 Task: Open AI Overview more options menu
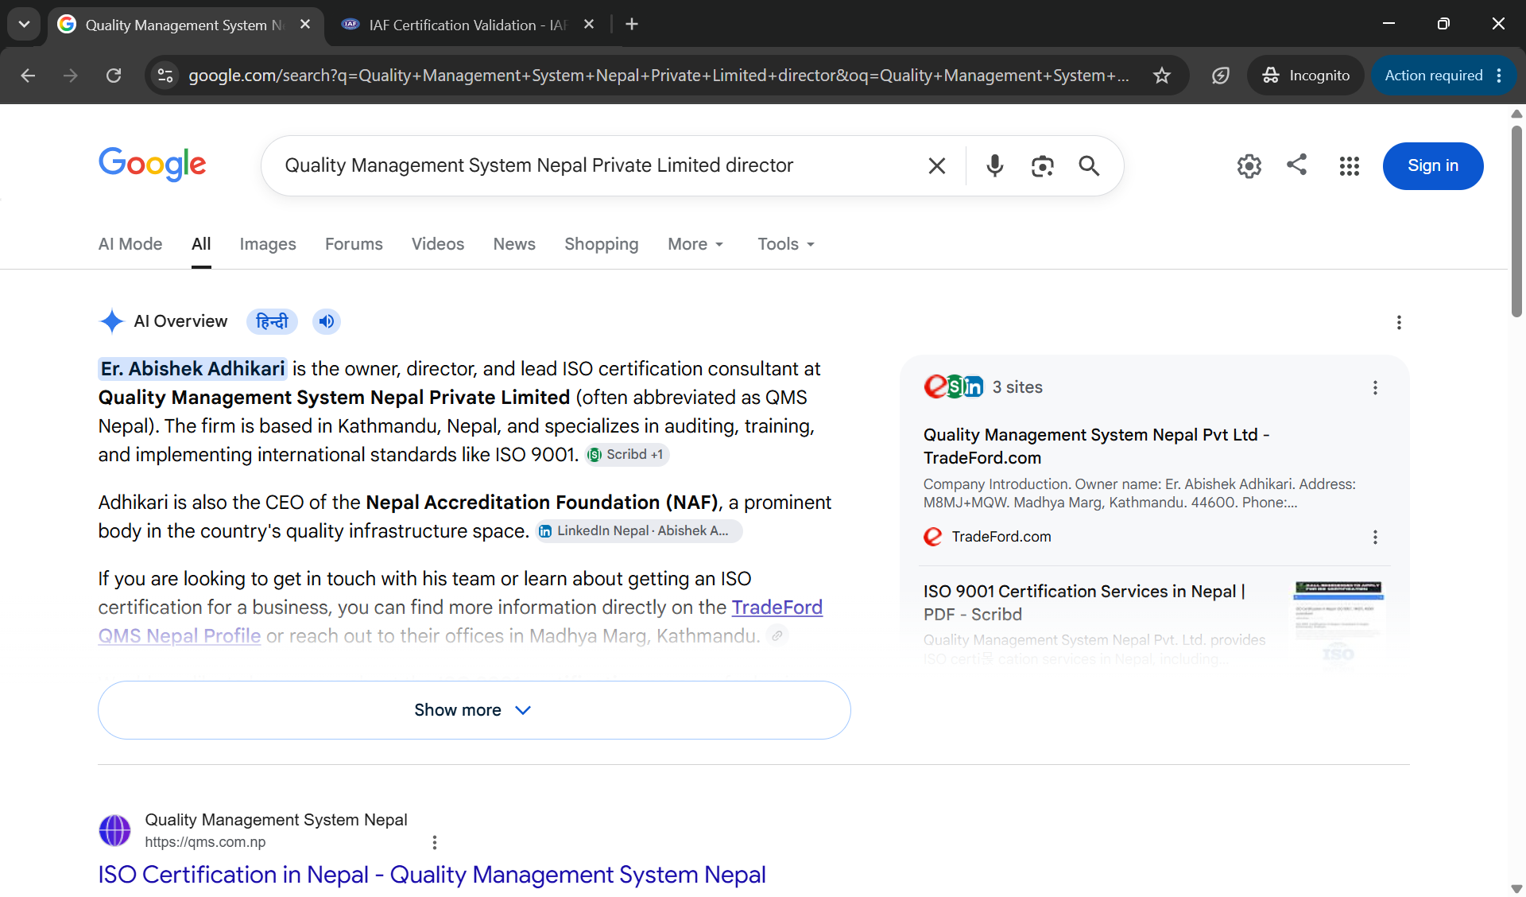pyautogui.click(x=1399, y=322)
